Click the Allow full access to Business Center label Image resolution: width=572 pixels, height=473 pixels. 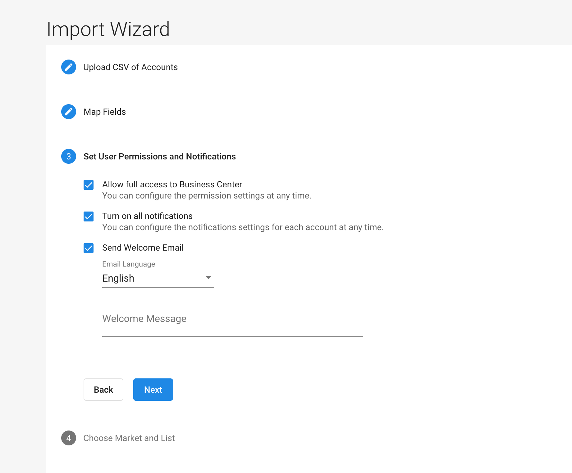(172, 184)
